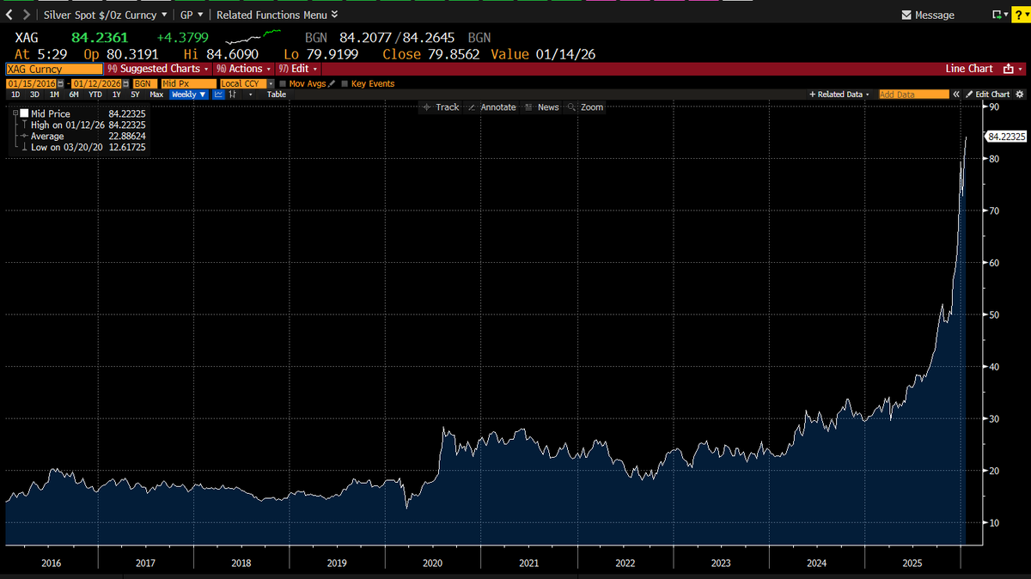This screenshot has height=579, width=1031.
Task: Enable the Mov Avgs checkbox
Action: [x=283, y=84]
